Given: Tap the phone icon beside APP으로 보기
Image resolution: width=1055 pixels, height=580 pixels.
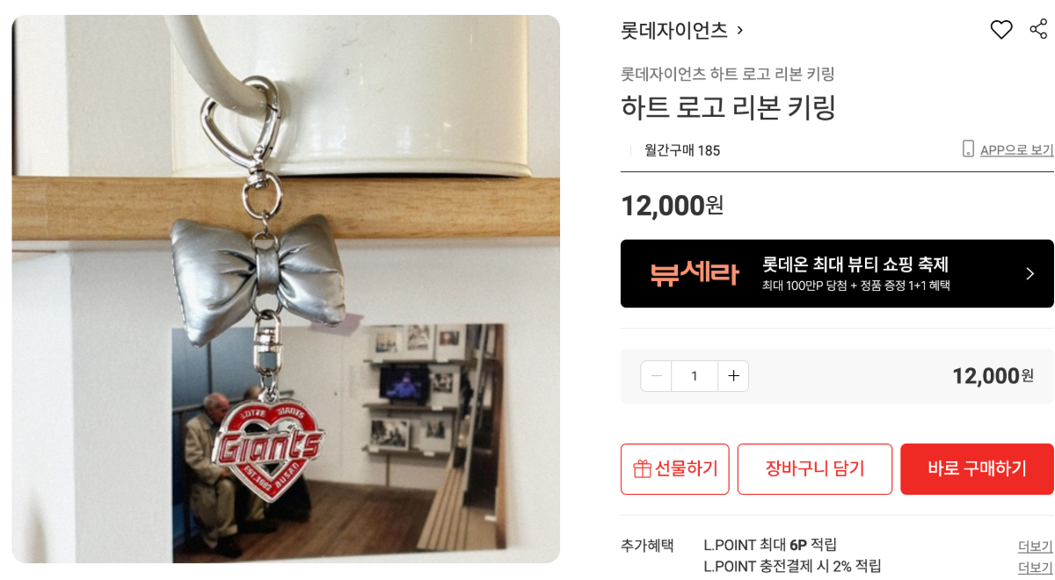Looking at the screenshot, I should click(x=968, y=149).
